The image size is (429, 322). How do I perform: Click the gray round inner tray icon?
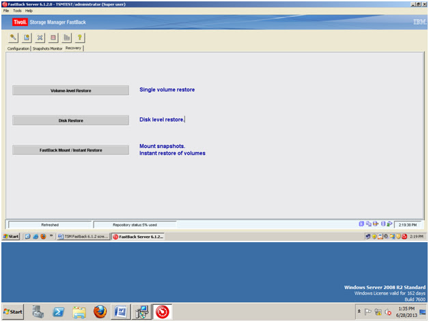[386, 237]
